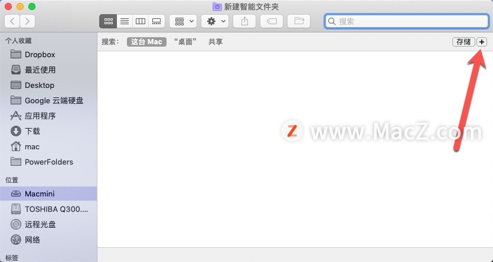Open the mac home folder in sidebar
The image size is (493, 262).
click(48, 147)
